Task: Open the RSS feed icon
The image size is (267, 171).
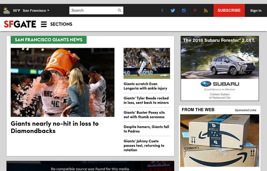Action: tap(206, 11)
